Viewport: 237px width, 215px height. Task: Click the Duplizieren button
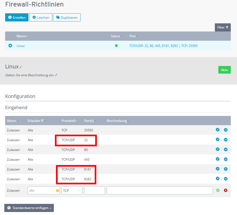coord(67,17)
